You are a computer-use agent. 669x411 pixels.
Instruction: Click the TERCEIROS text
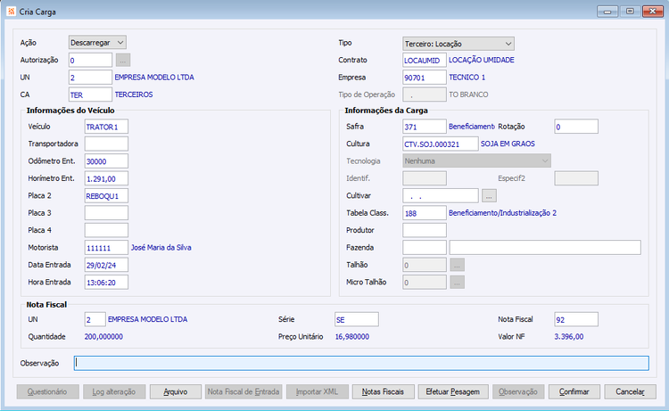[134, 95]
